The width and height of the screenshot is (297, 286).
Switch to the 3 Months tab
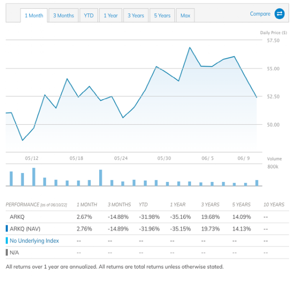(64, 16)
